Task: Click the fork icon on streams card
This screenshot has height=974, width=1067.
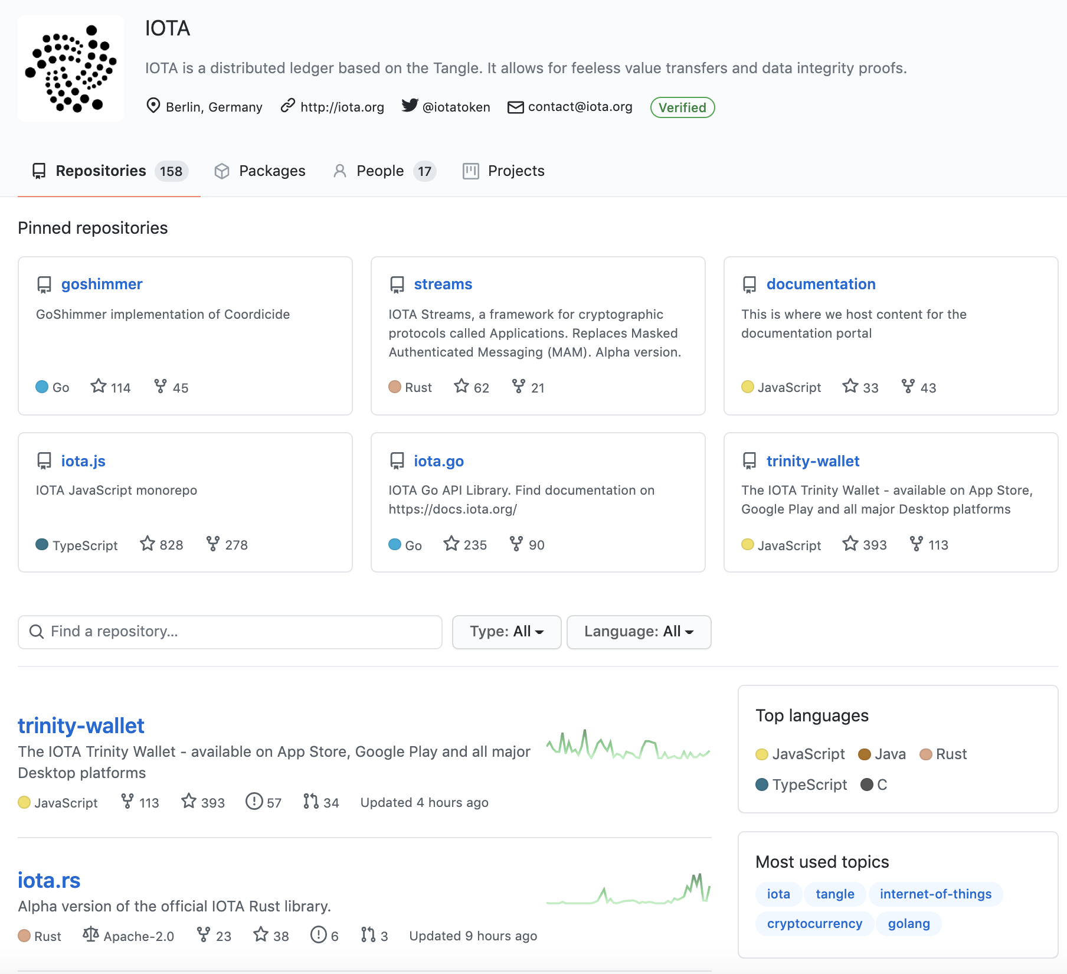Action: 518,387
